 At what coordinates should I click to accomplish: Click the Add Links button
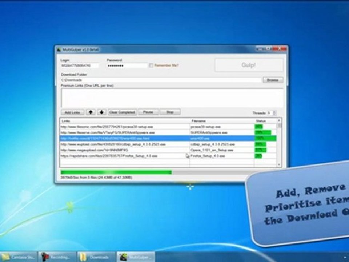point(72,112)
